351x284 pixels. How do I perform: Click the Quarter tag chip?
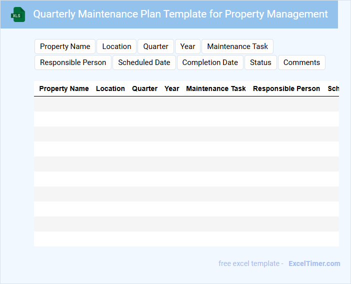(x=155, y=46)
